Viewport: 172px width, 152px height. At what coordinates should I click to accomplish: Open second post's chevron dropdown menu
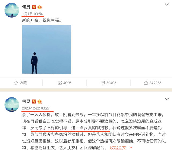coord(167,99)
